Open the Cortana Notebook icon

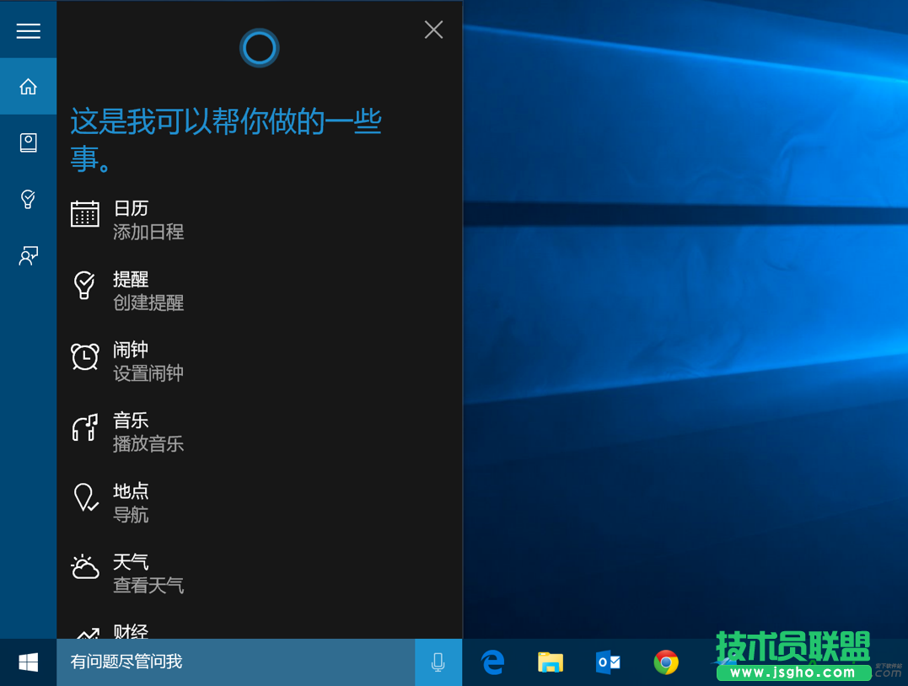pos(28,142)
